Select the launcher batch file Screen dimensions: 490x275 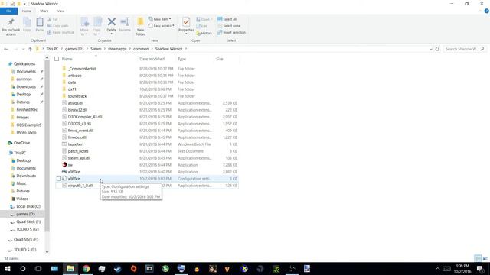75,144
